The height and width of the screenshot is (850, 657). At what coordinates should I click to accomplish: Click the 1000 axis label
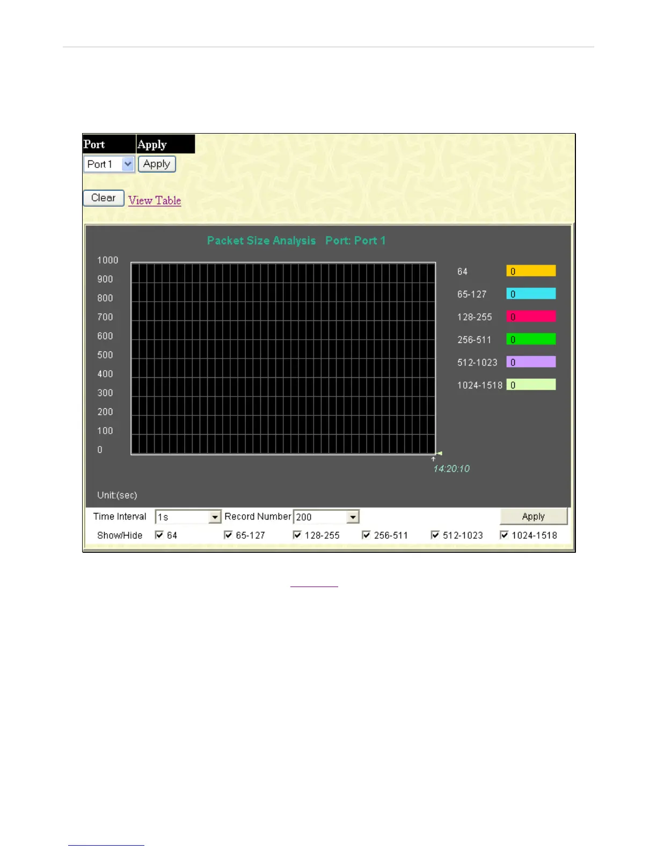(x=107, y=260)
